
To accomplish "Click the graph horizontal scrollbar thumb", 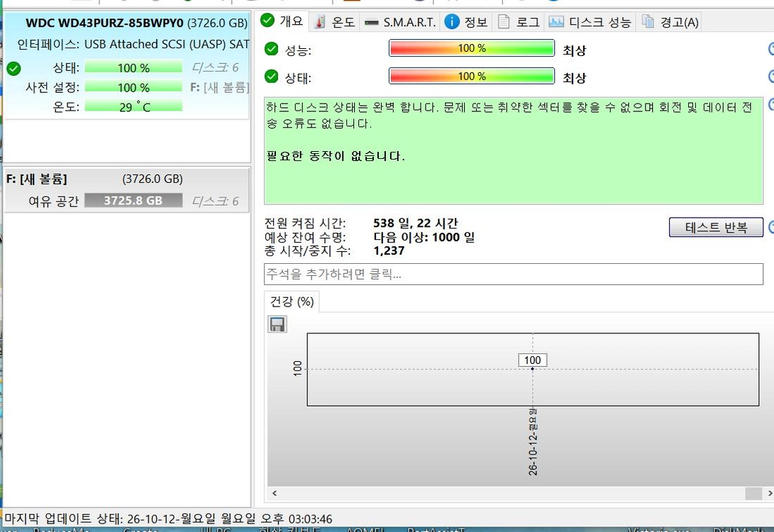I will [753, 493].
